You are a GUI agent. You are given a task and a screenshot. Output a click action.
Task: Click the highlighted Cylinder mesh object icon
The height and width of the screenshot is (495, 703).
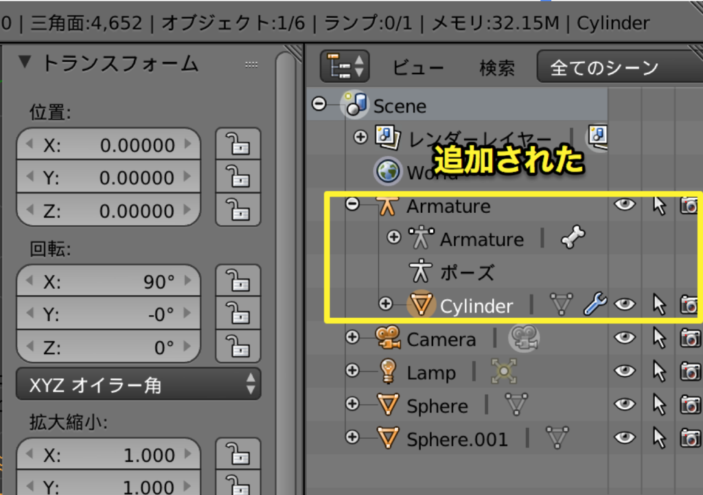tap(421, 305)
